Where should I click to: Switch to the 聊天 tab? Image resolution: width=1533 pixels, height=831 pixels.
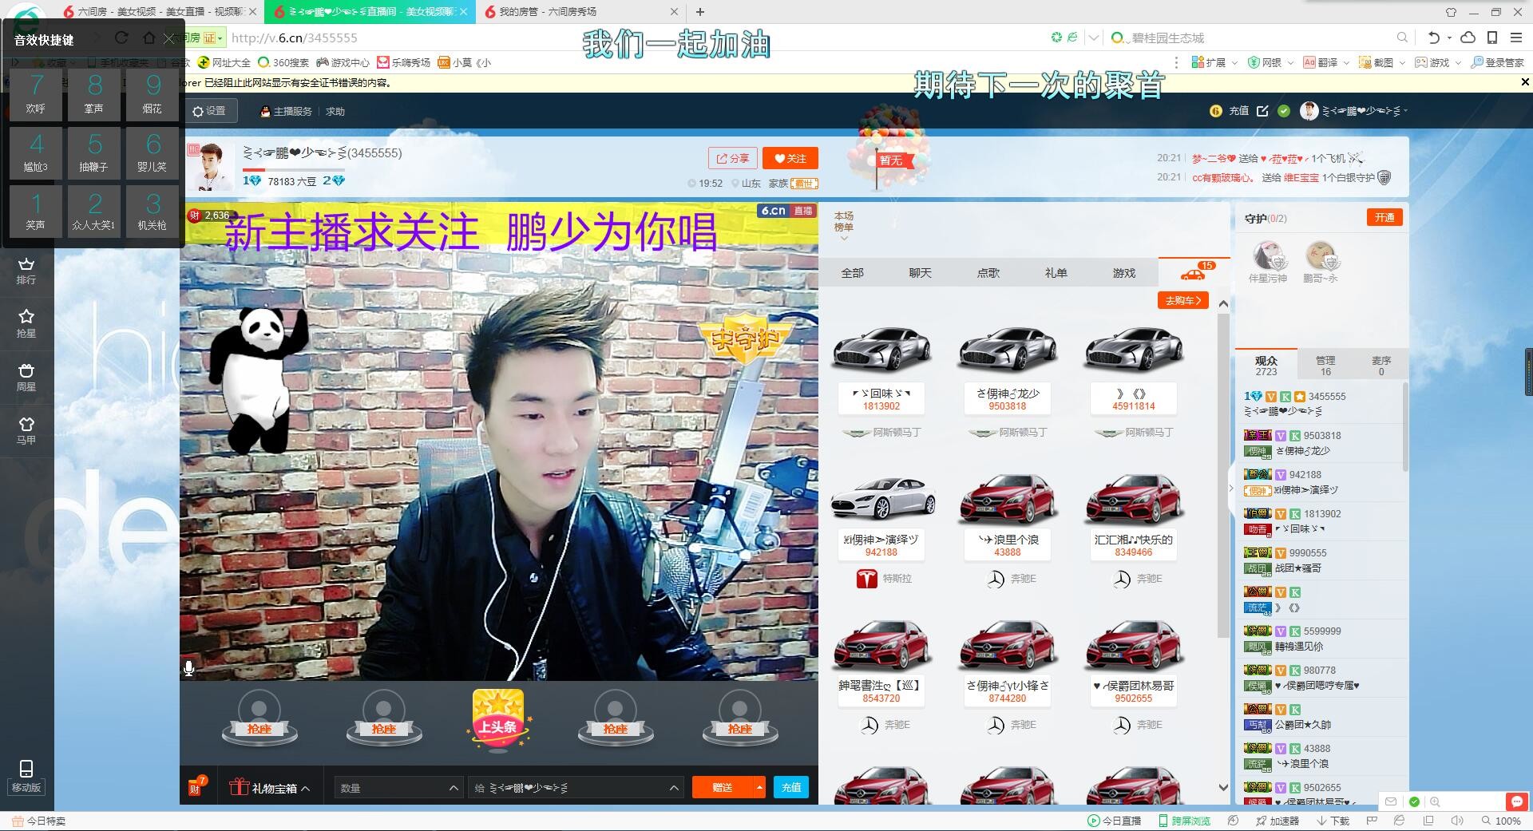920,273
